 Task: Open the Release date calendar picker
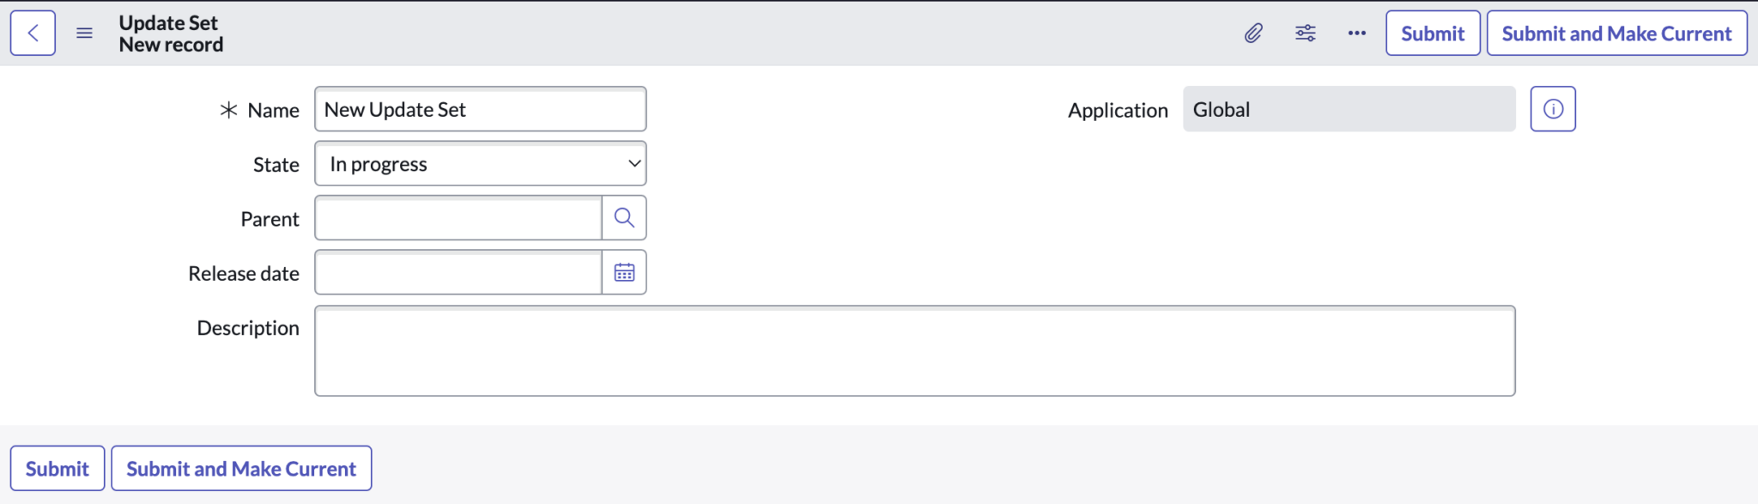(624, 272)
